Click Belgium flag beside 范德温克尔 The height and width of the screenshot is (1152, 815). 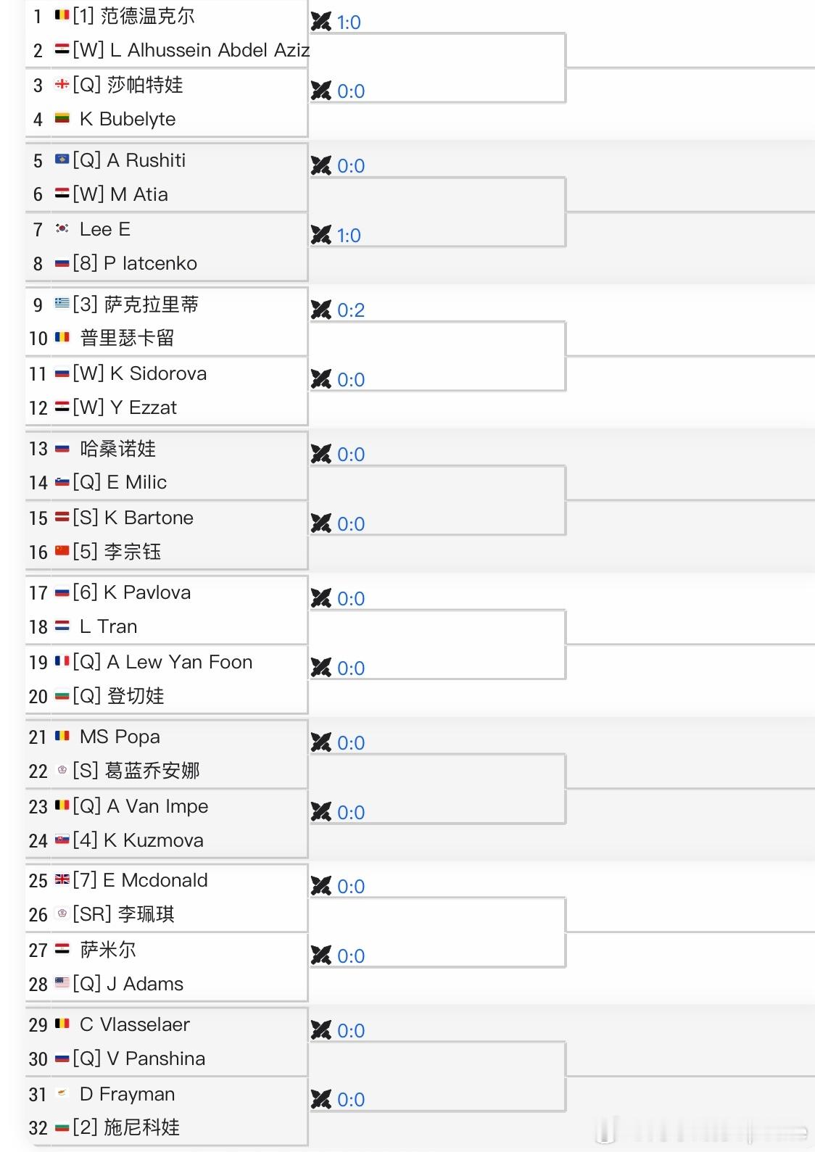point(62,14)
